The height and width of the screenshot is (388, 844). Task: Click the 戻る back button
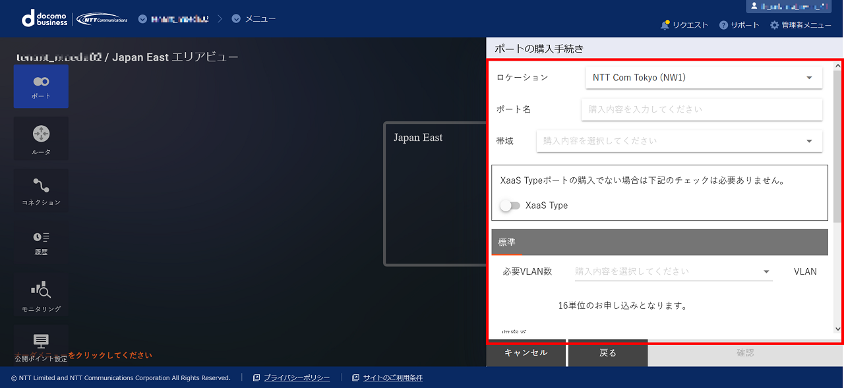click(x=607, y=353)
